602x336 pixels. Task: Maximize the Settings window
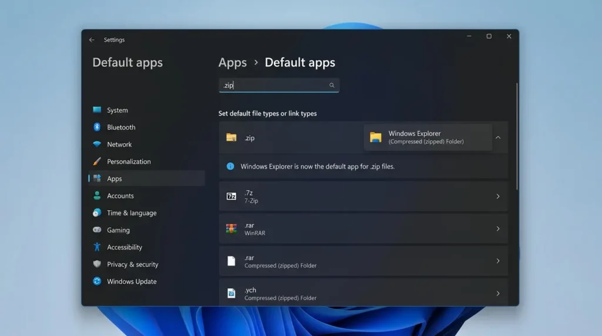point(489,36)
